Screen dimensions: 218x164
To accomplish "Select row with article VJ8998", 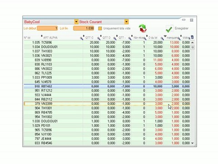I will tap(107, 60).
